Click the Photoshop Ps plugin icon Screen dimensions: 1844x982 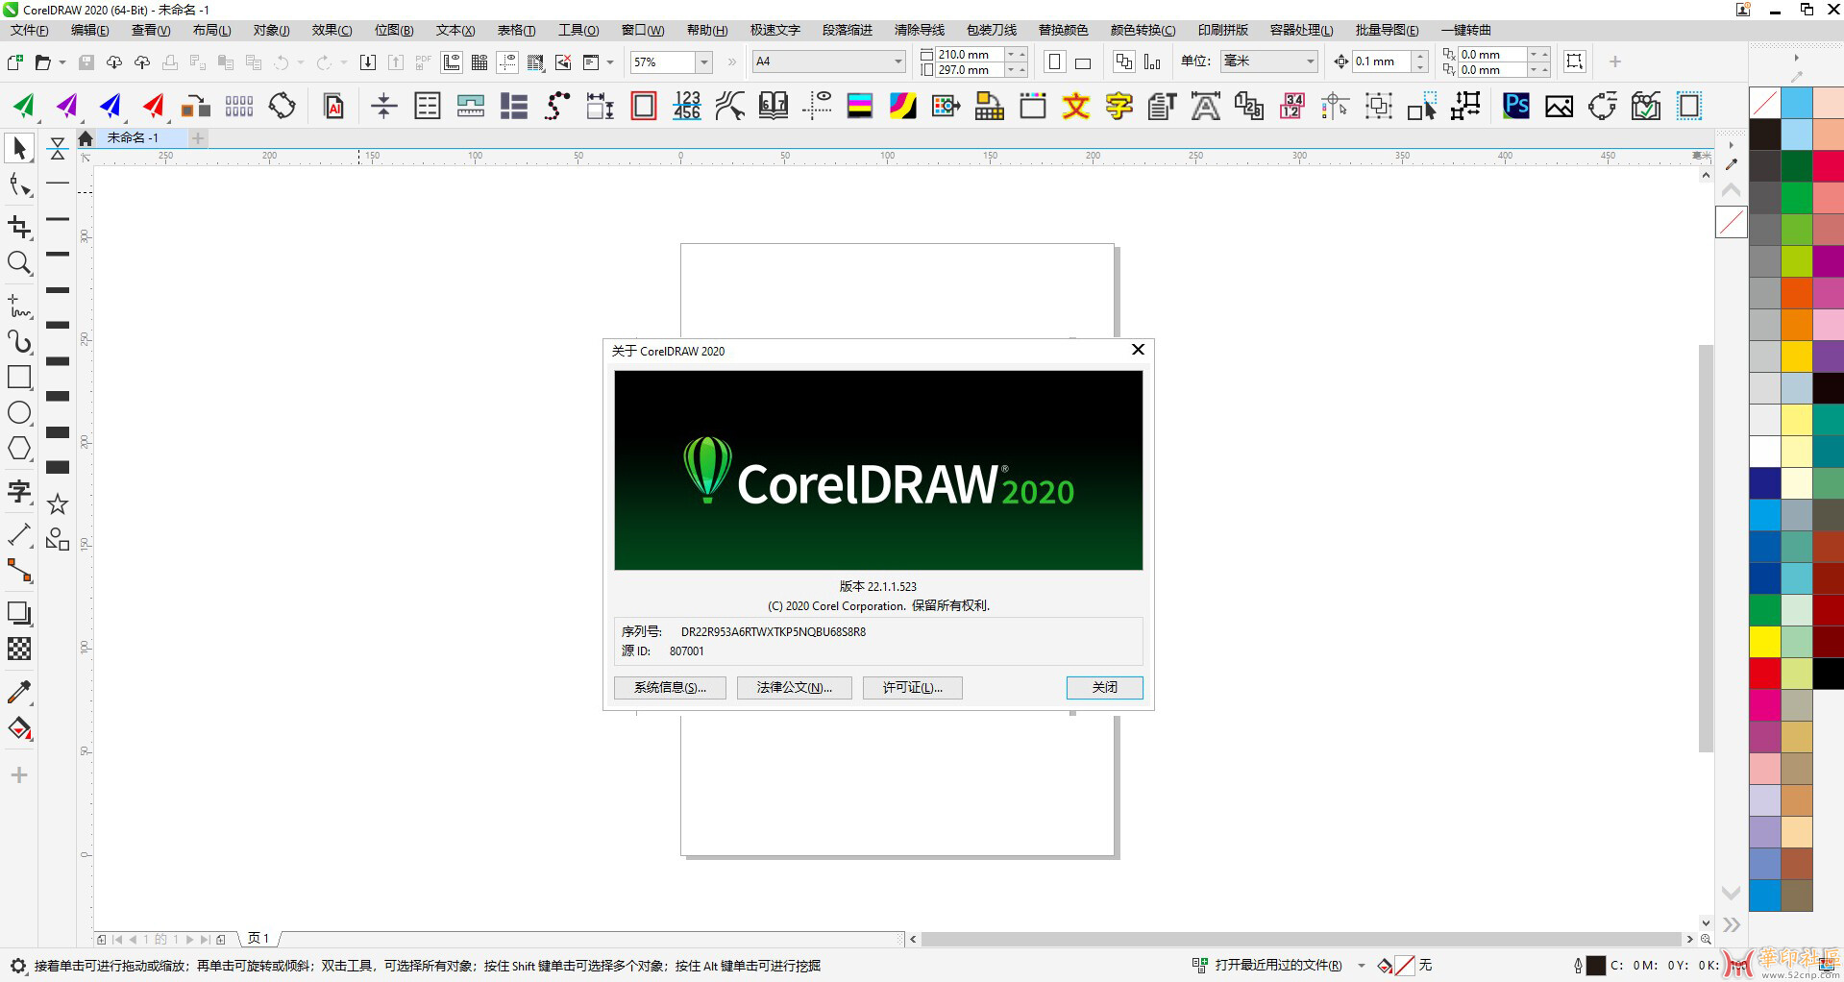[x=1516, y=106]
